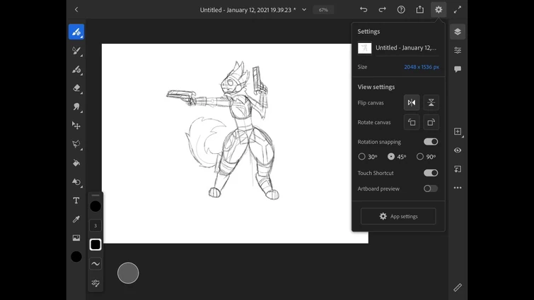Enter full screen mode
The height and width of the screenshot is (300, 534).
[458, 9]
